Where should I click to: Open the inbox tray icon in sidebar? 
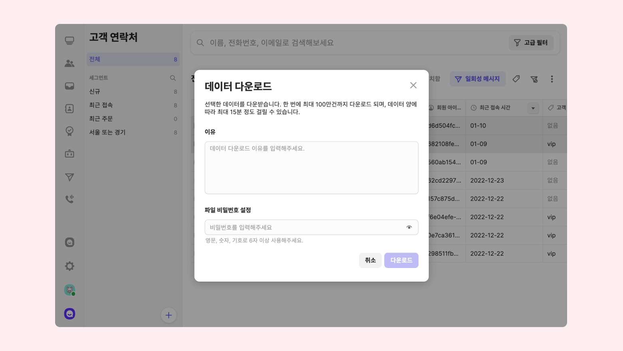pos(69,86)
